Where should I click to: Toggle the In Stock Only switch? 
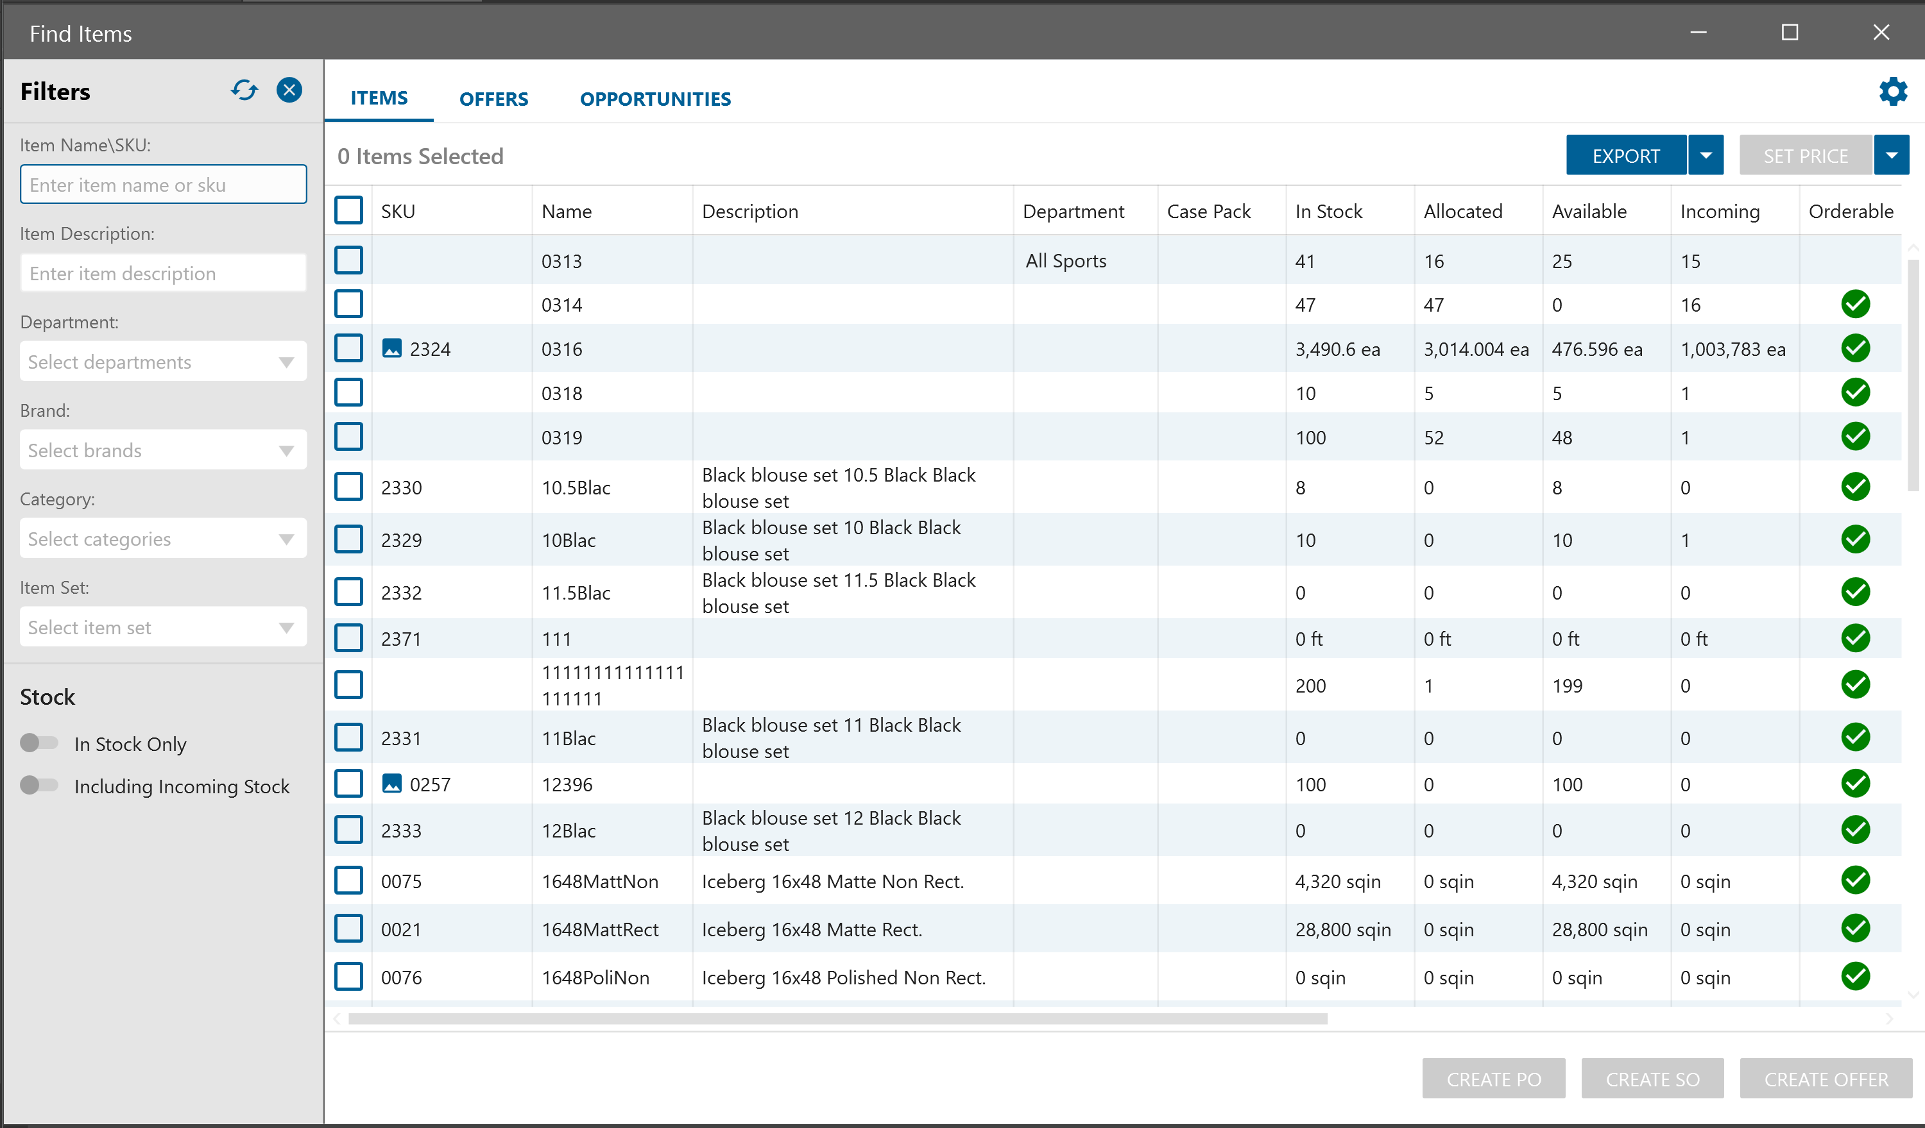click(x=39, y=743)
